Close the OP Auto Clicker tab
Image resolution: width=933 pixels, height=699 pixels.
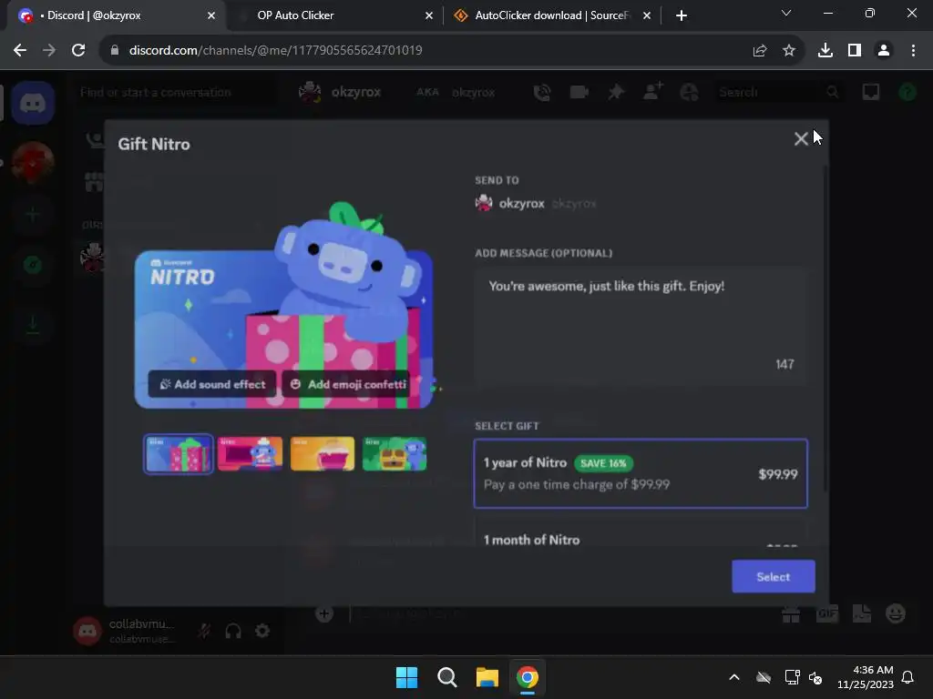(x=428, y=15)
